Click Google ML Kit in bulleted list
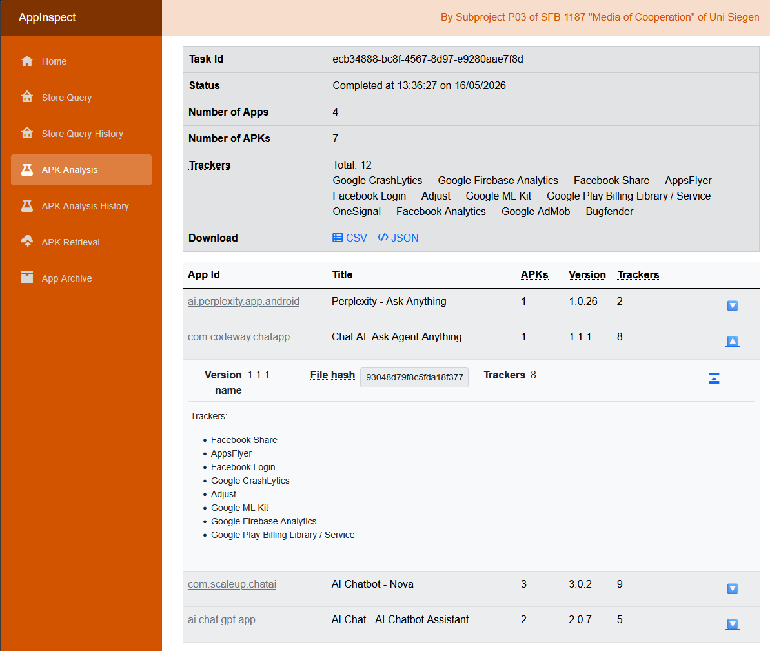The height and width of the screenshot is (651, 770). 239,508
